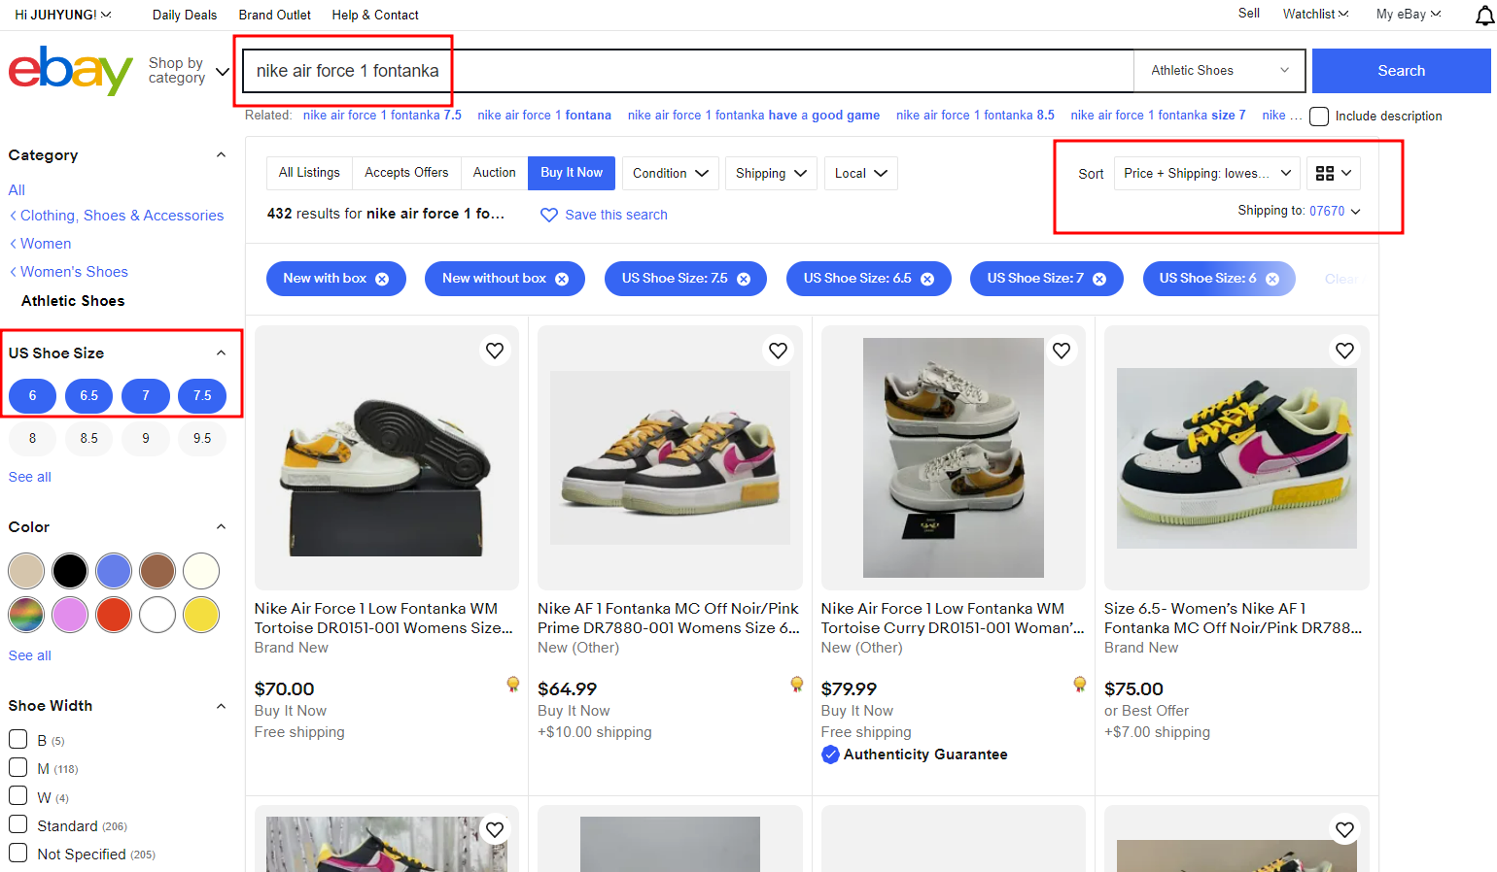Open the Sort by Price + Shipping dropdown
This screenshot has height=872, width=1497.
(x=1206, y=173)
